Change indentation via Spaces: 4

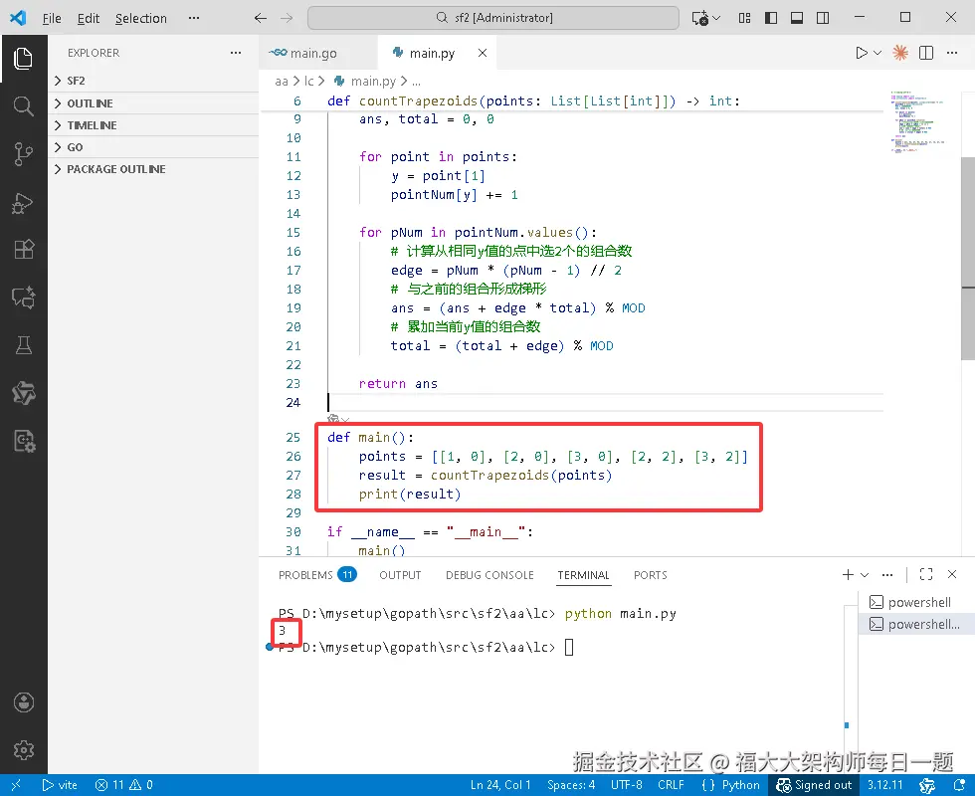tap(571, 785)
